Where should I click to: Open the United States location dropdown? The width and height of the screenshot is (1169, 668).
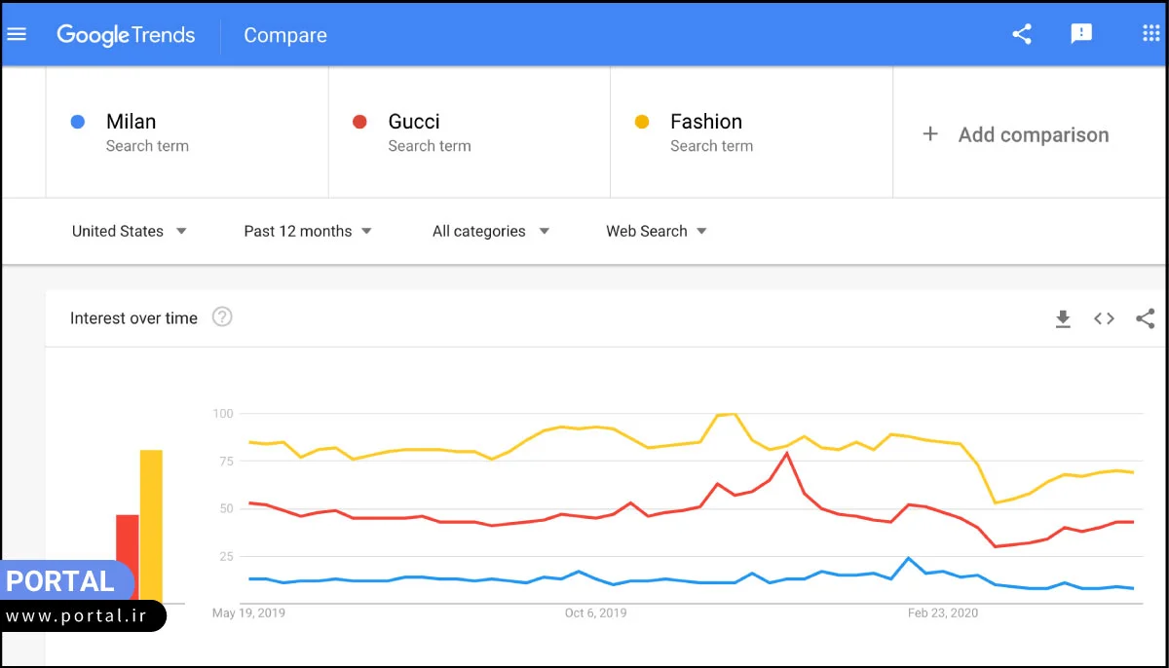(130, 231)
